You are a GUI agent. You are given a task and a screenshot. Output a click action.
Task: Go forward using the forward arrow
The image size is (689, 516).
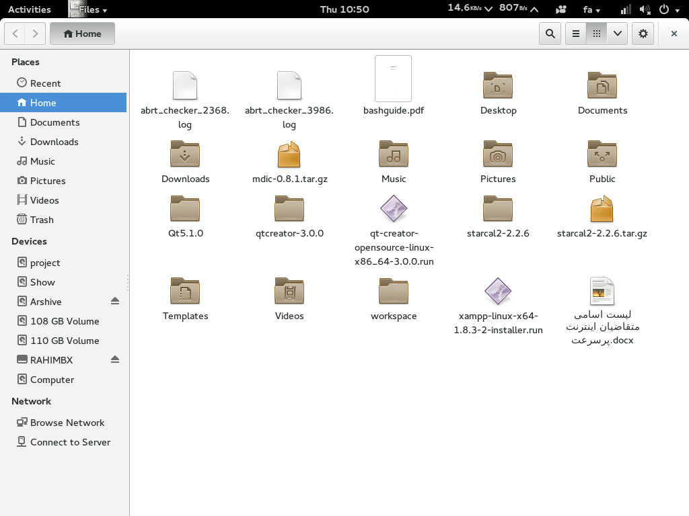point(35,34)
